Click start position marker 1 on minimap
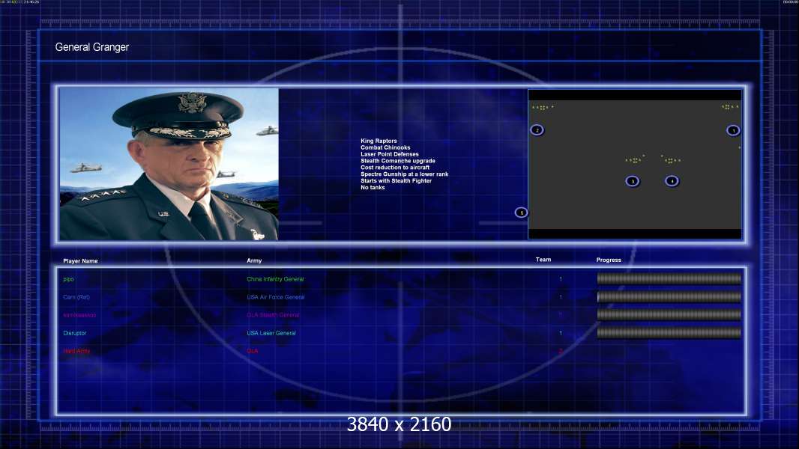 (733, 131)
